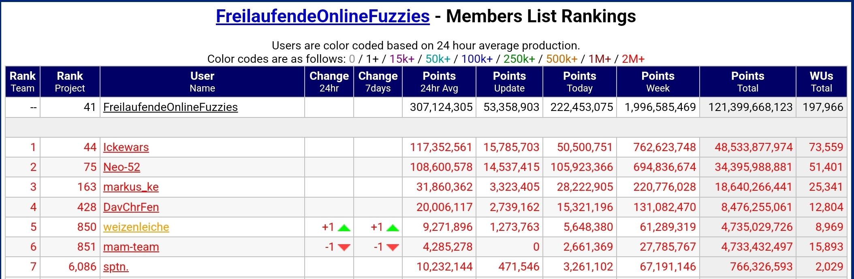Click green up arrow in weizenleiche 7days change

393,228
